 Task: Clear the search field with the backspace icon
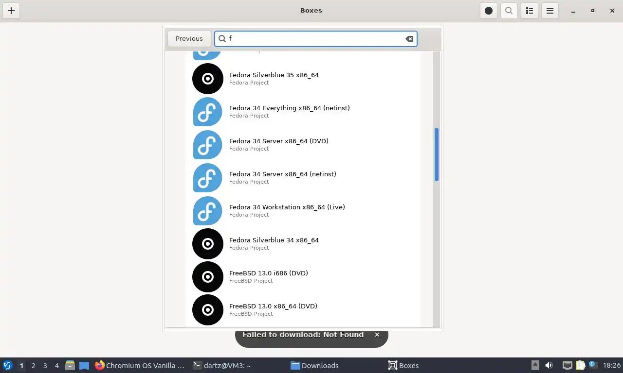pos(409,39)
